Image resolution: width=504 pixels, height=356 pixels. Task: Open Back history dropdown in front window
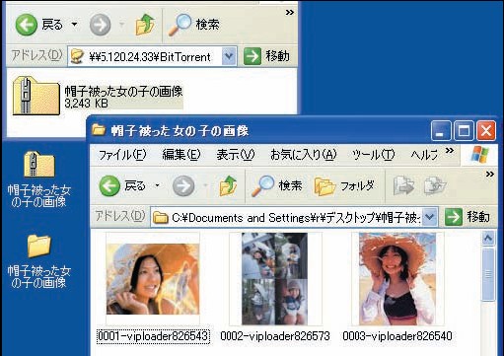(157, 185)
